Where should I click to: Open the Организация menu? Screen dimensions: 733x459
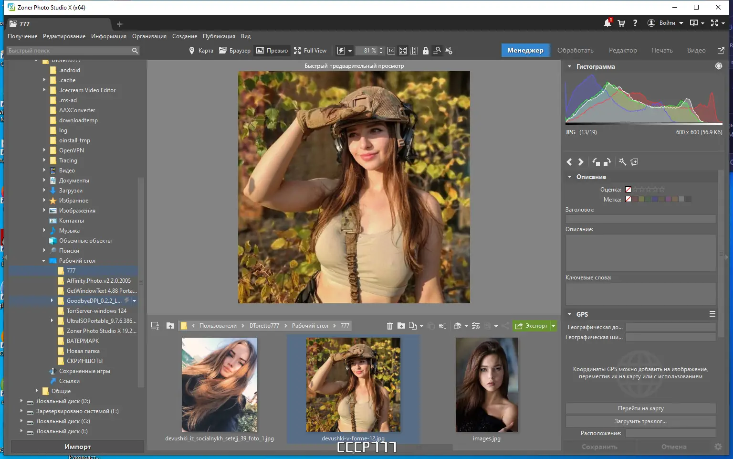(x=149, y=36)
